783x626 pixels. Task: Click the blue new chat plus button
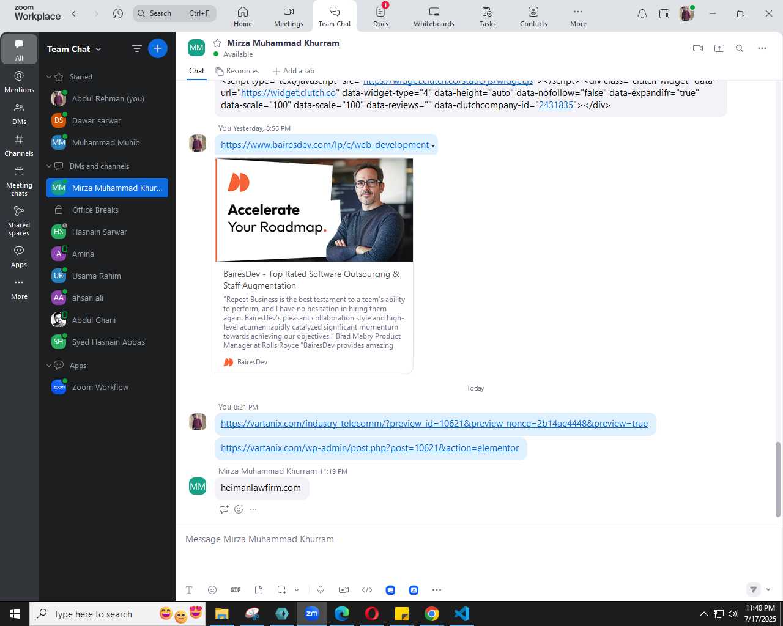158,48
